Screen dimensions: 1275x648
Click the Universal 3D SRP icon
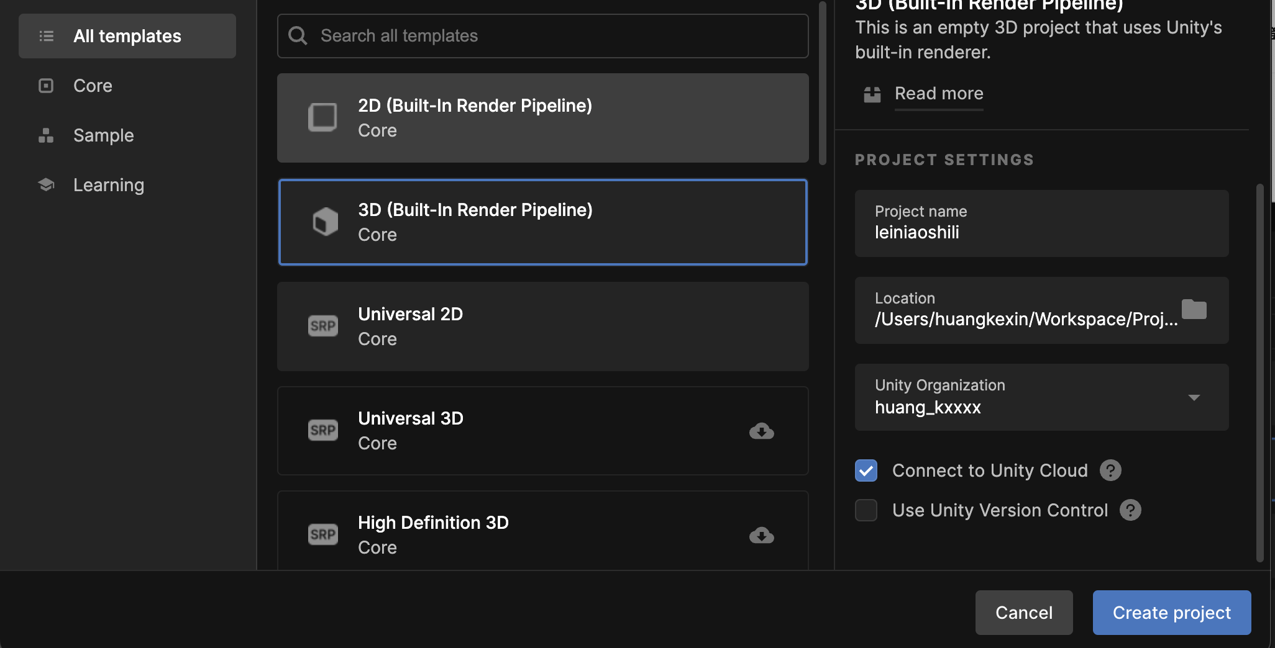(x=323, y=430)
